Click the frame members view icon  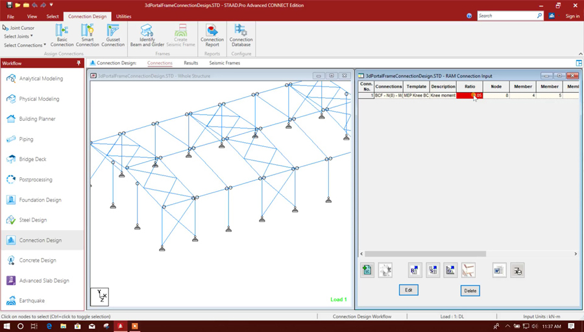coord(468,270)
